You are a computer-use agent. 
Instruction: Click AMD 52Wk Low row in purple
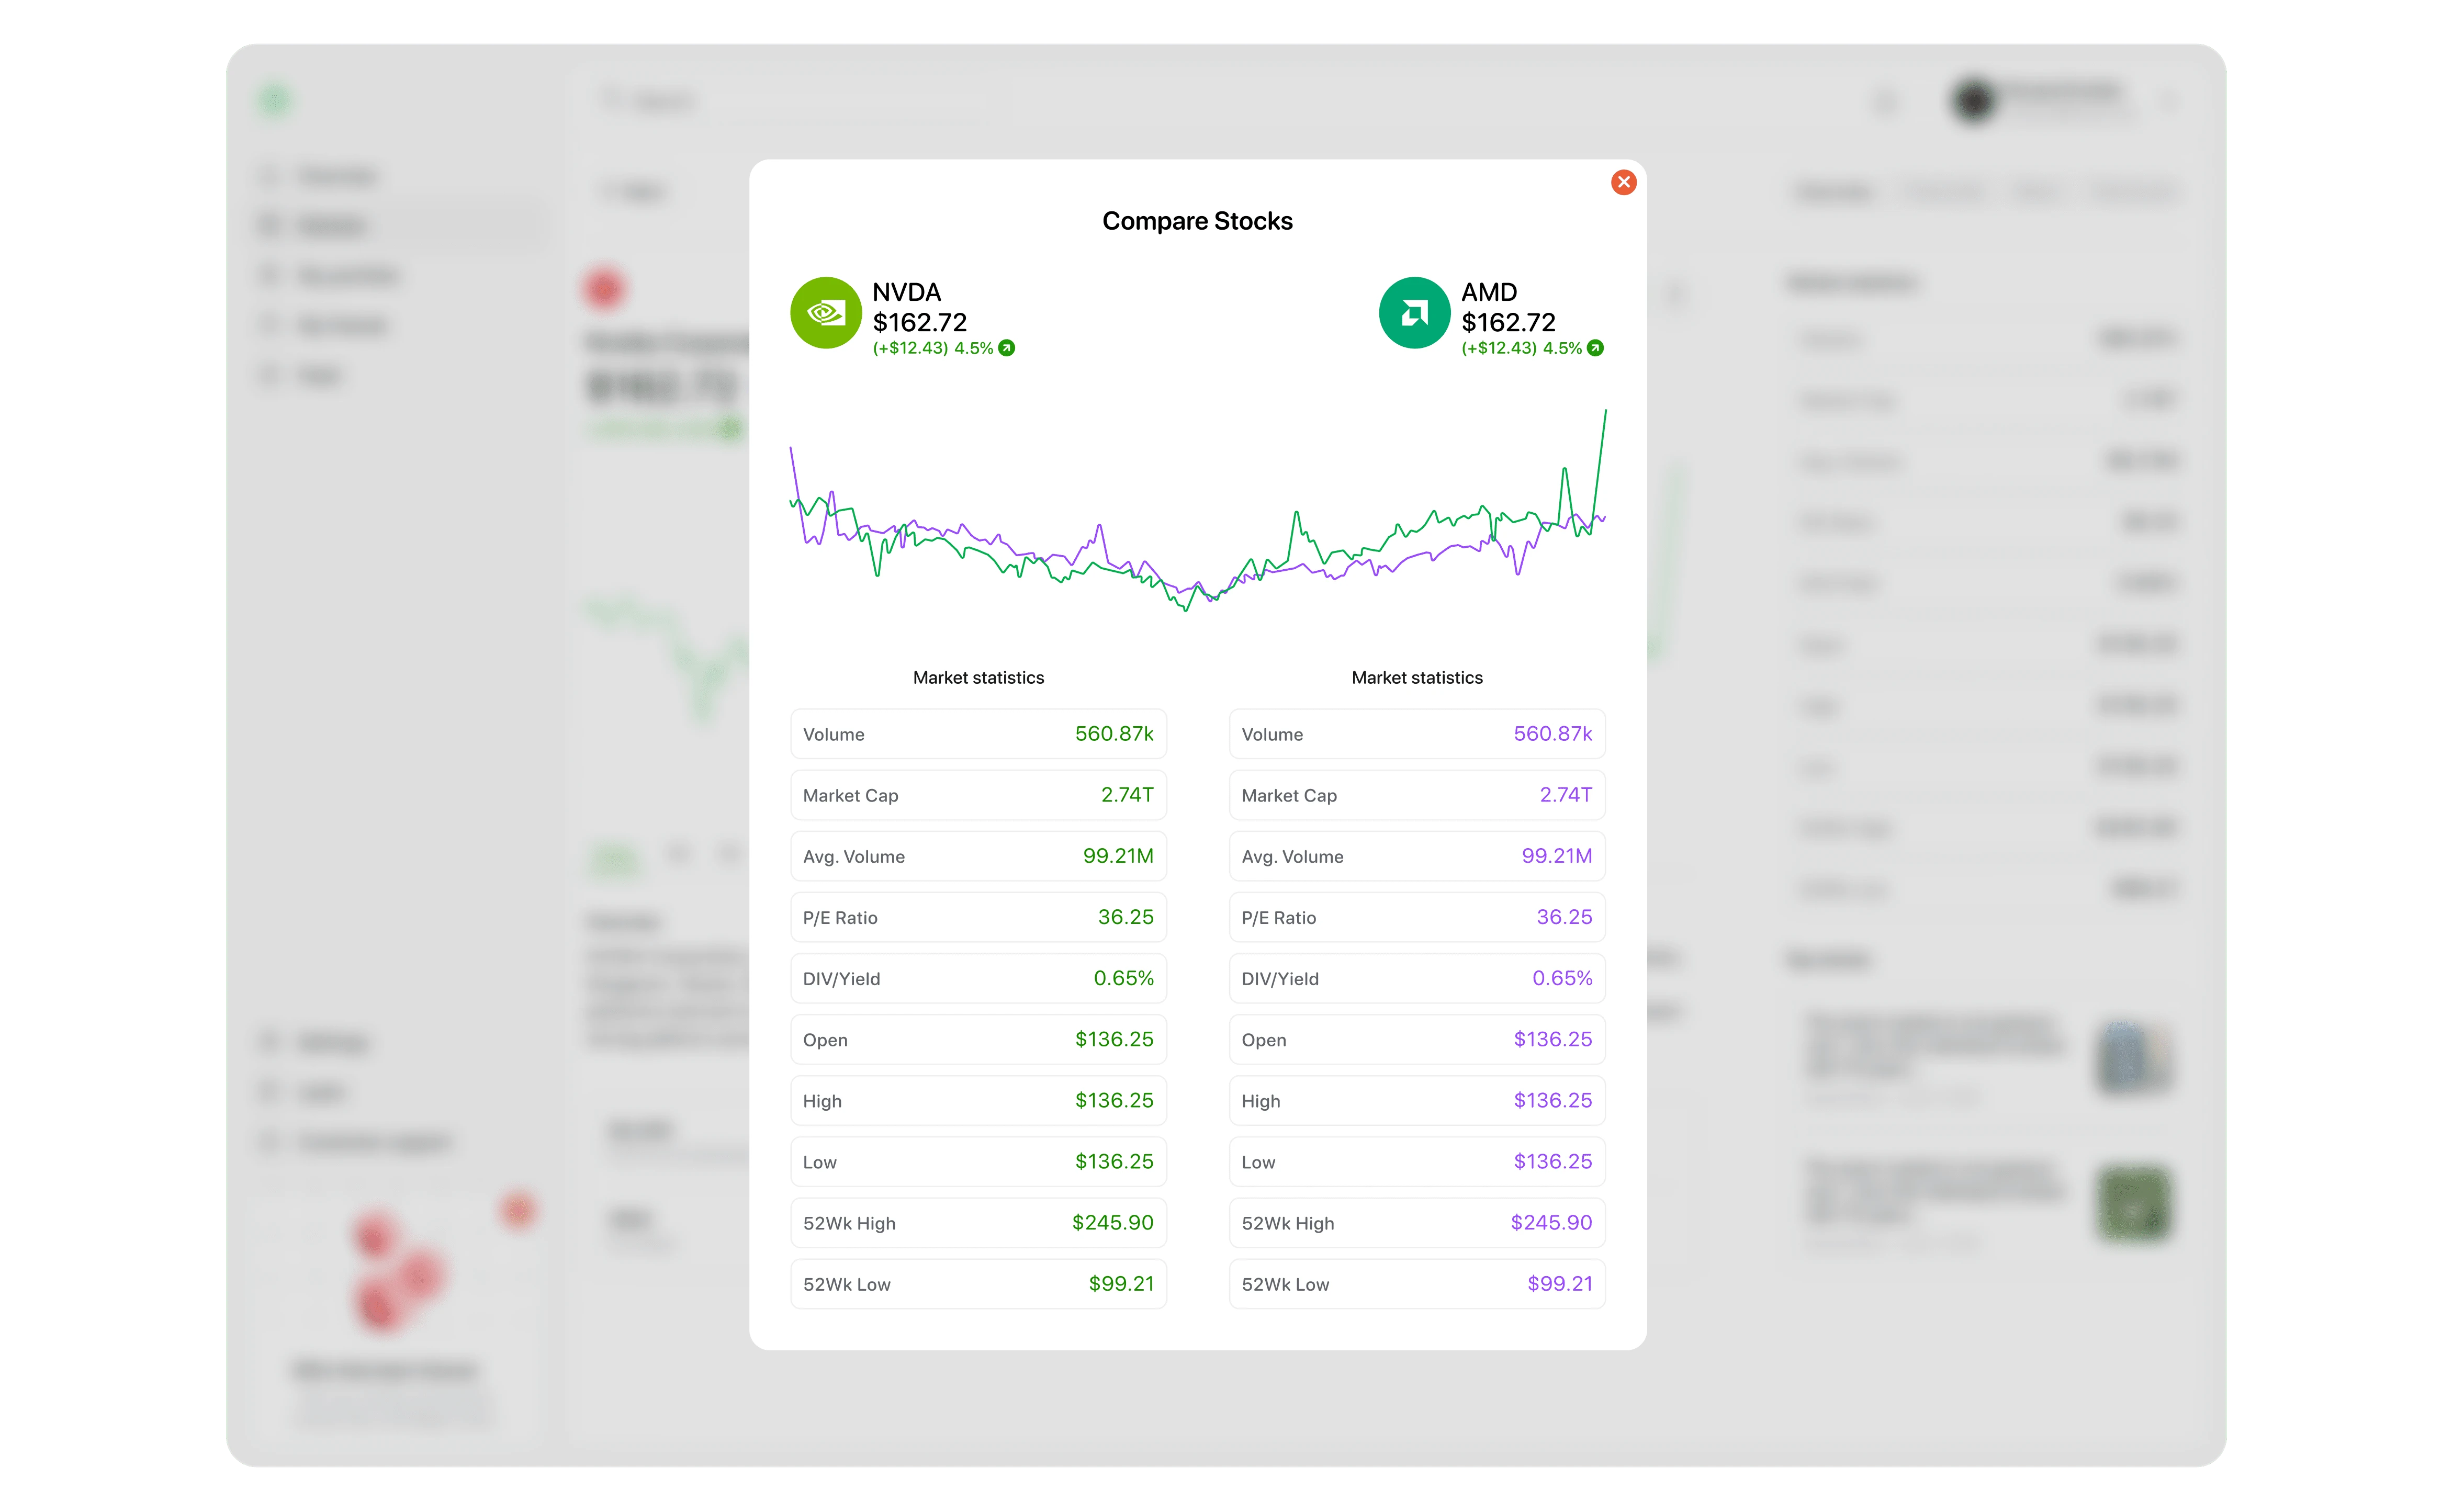[x=1416, y=1283]
